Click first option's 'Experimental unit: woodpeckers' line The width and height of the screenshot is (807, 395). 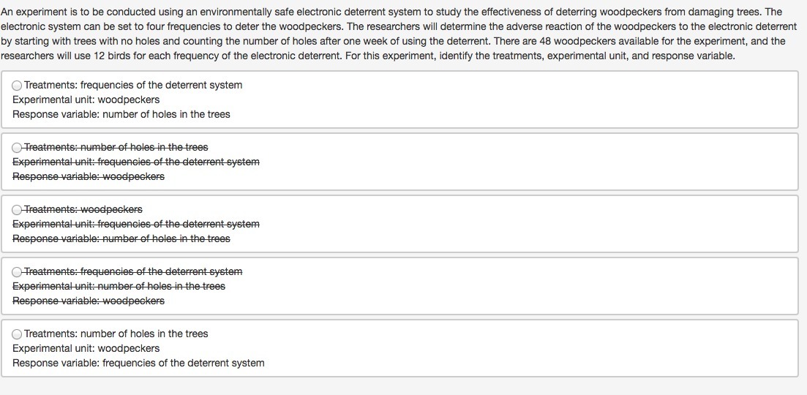(x=86, y=99)
